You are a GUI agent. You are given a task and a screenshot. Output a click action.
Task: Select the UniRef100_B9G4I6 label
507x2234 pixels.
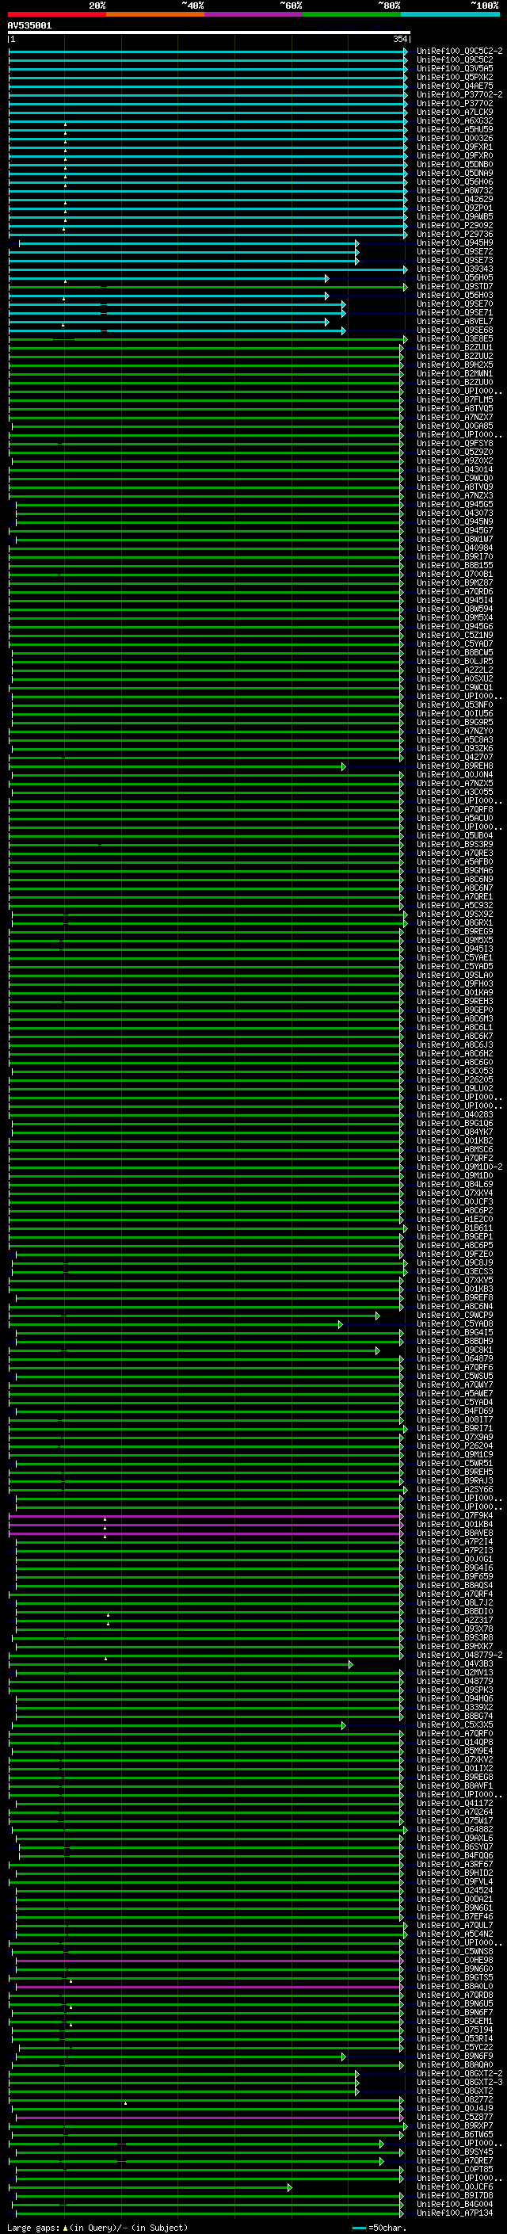pyautogui.click(x=455, y=1567)
